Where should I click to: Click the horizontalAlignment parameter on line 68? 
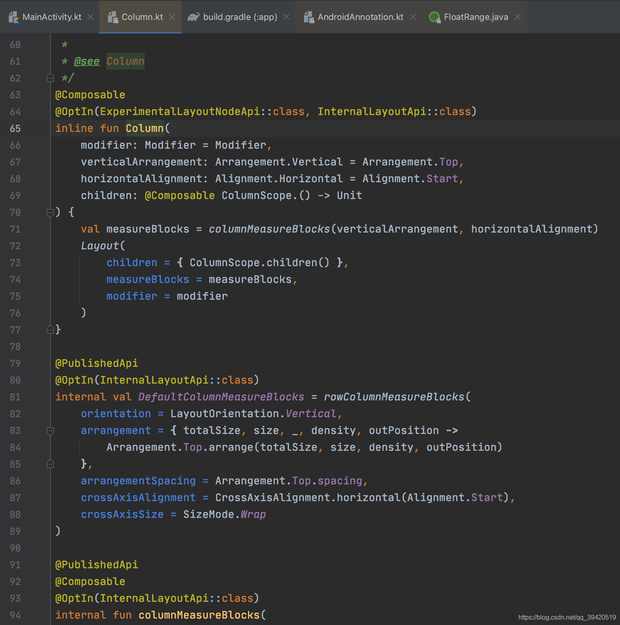(141, 179)
